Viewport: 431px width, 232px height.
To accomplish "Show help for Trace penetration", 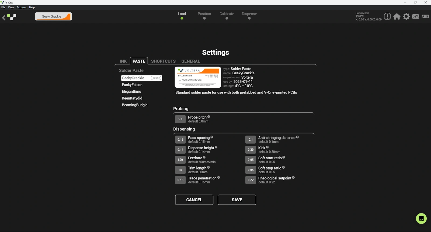I will 218,178.
